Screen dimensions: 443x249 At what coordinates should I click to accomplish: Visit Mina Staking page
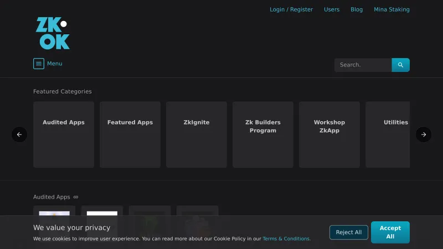click(392, 9)
